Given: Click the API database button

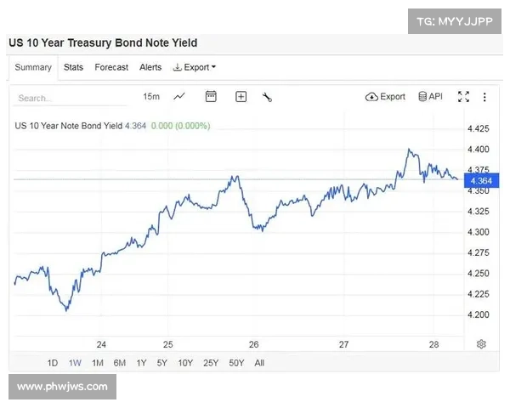Looking at the screenshot, I should point(430,97).
